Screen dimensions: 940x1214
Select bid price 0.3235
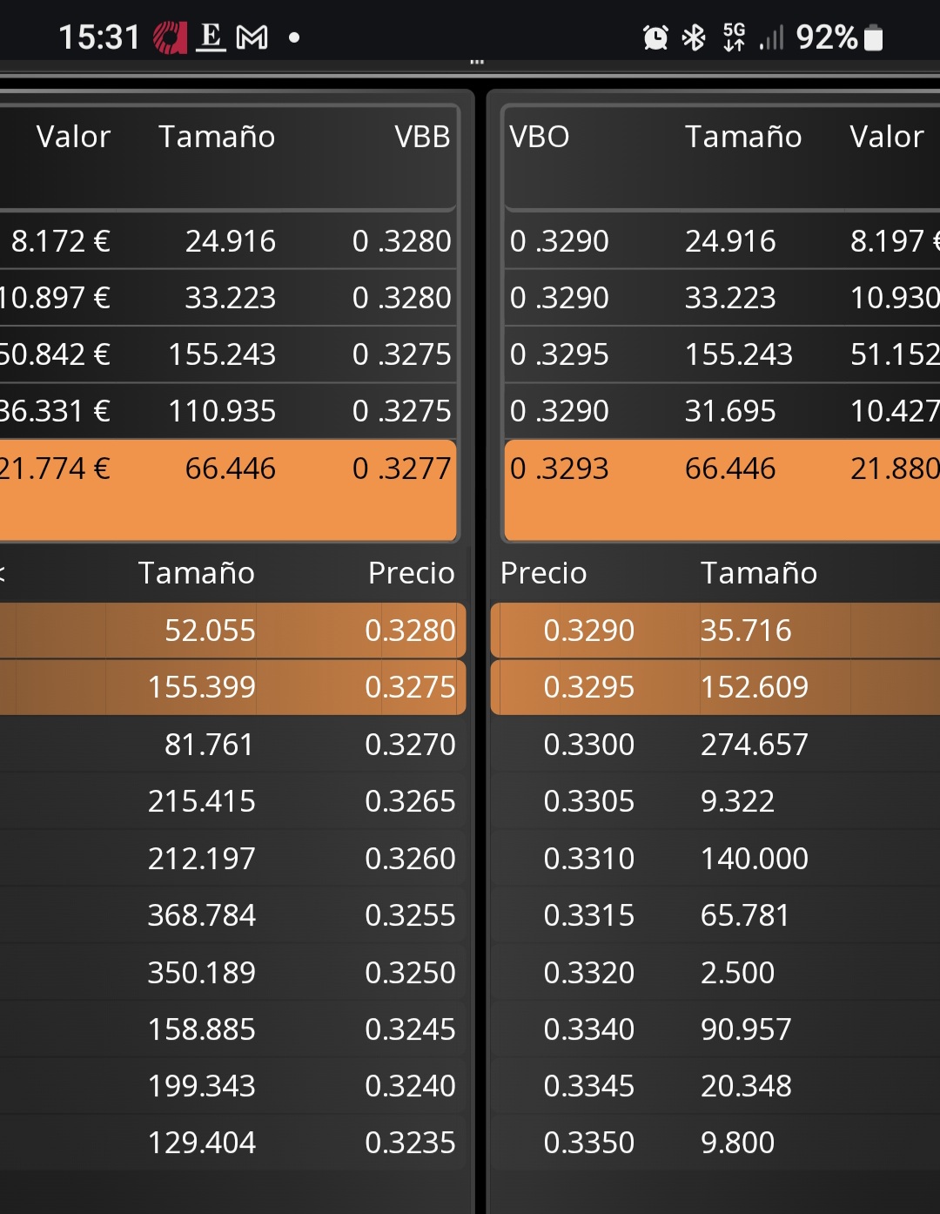410,1143
